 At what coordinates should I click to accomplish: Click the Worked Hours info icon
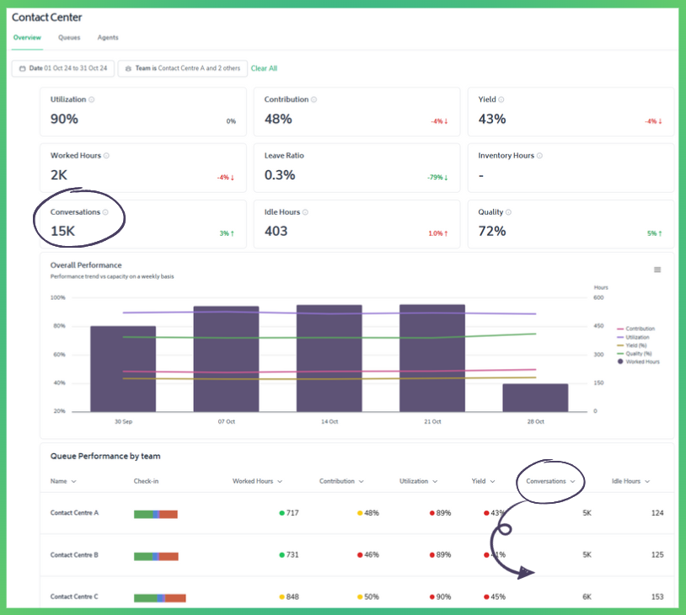coord(106,156)
